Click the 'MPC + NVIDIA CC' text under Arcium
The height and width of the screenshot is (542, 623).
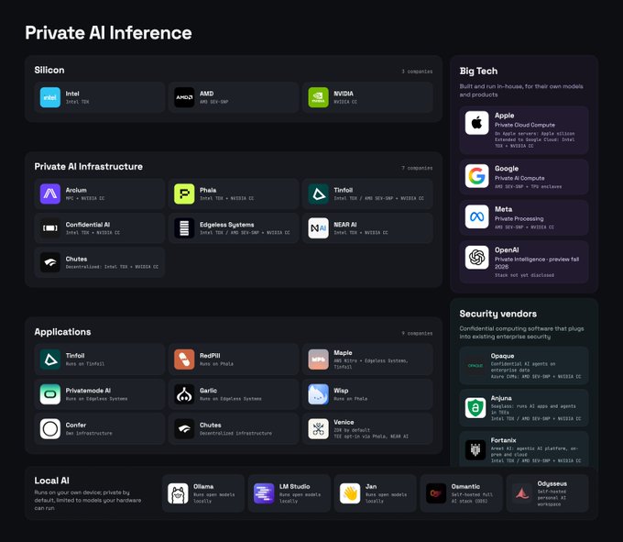point(85,198)
